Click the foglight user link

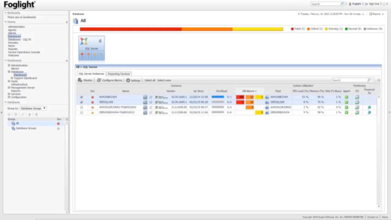pyautogui.click(x=355, y=4)
